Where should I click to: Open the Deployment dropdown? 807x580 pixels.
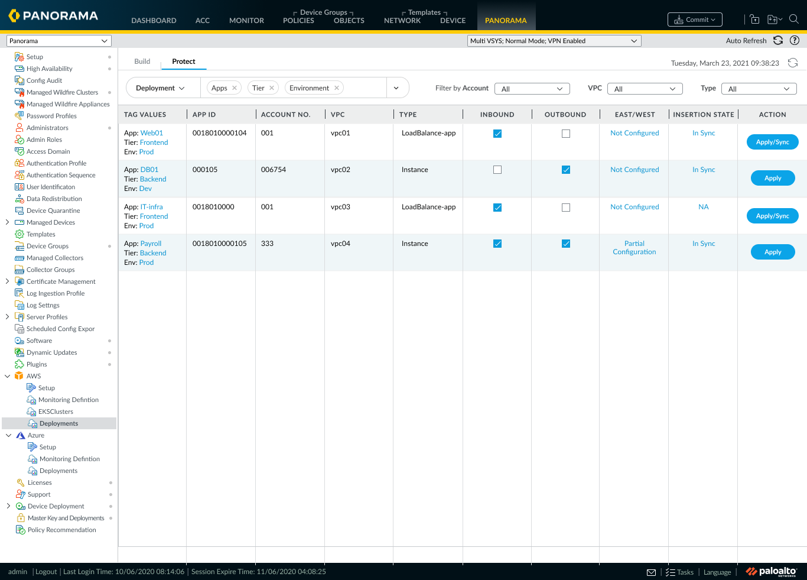[x=160, y=88]
